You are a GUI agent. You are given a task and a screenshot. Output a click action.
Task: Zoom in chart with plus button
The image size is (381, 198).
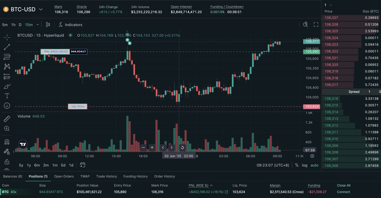point(152,147)
